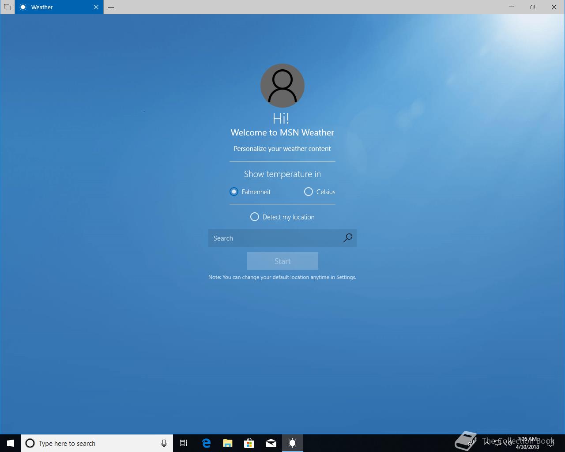Switch to the Weather tab
The image size is (565, 452).
coord(59,7)
